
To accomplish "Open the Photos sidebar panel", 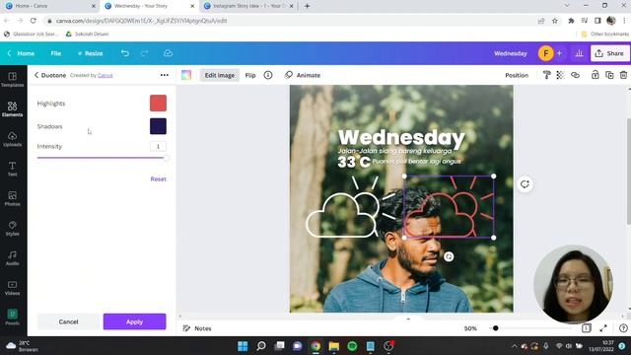I will pyautogui.click(x=12, y=198).
